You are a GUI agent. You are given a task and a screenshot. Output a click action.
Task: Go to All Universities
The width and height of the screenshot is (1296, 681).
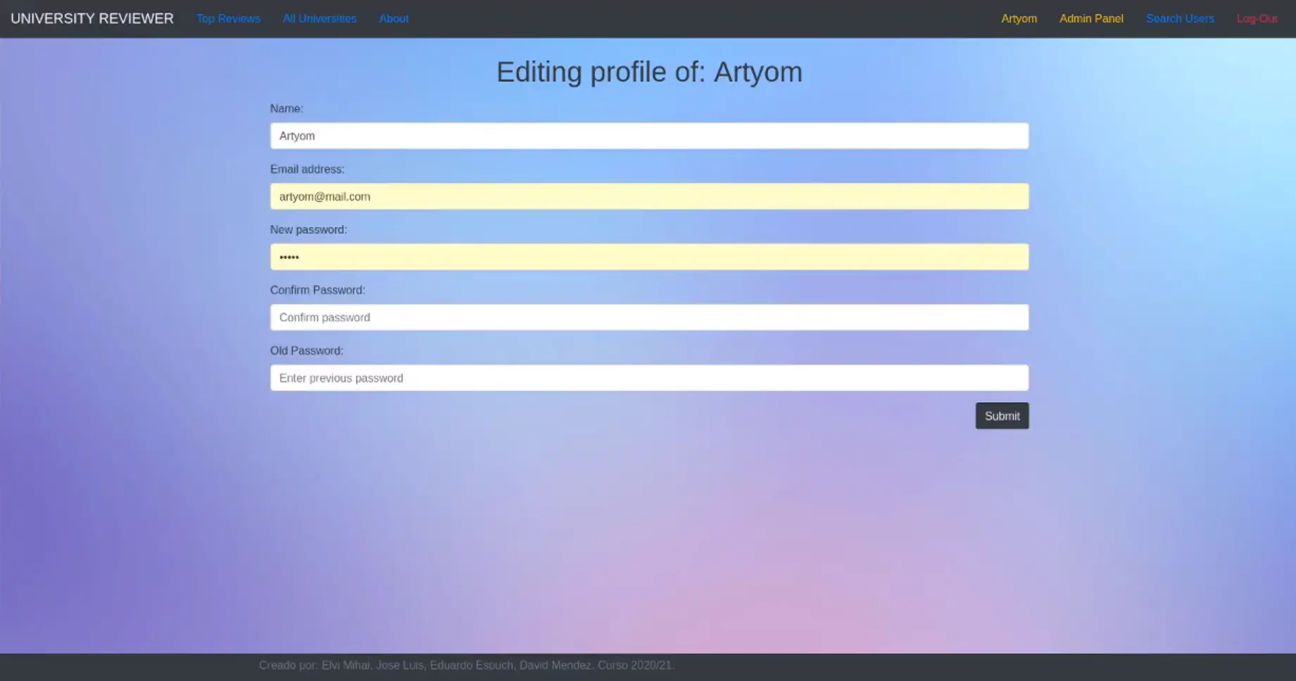click(320, 19)
